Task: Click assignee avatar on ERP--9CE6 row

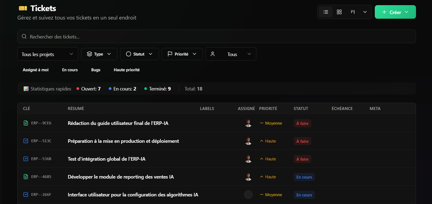Action: click(x=248, y=123)
